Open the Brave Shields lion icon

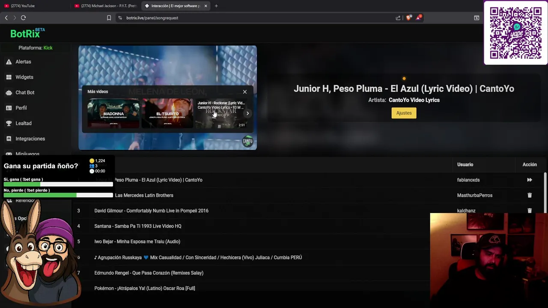point(408,18)
